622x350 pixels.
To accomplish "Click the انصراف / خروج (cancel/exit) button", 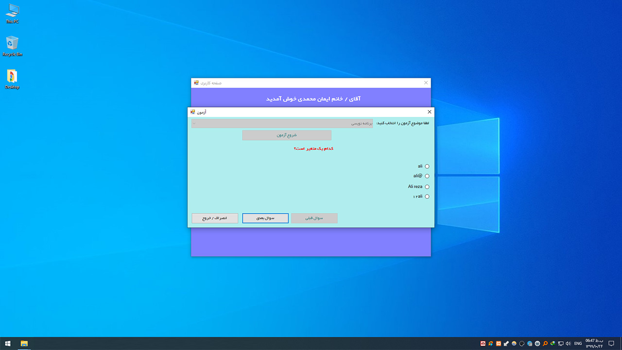I will [215, 218].
